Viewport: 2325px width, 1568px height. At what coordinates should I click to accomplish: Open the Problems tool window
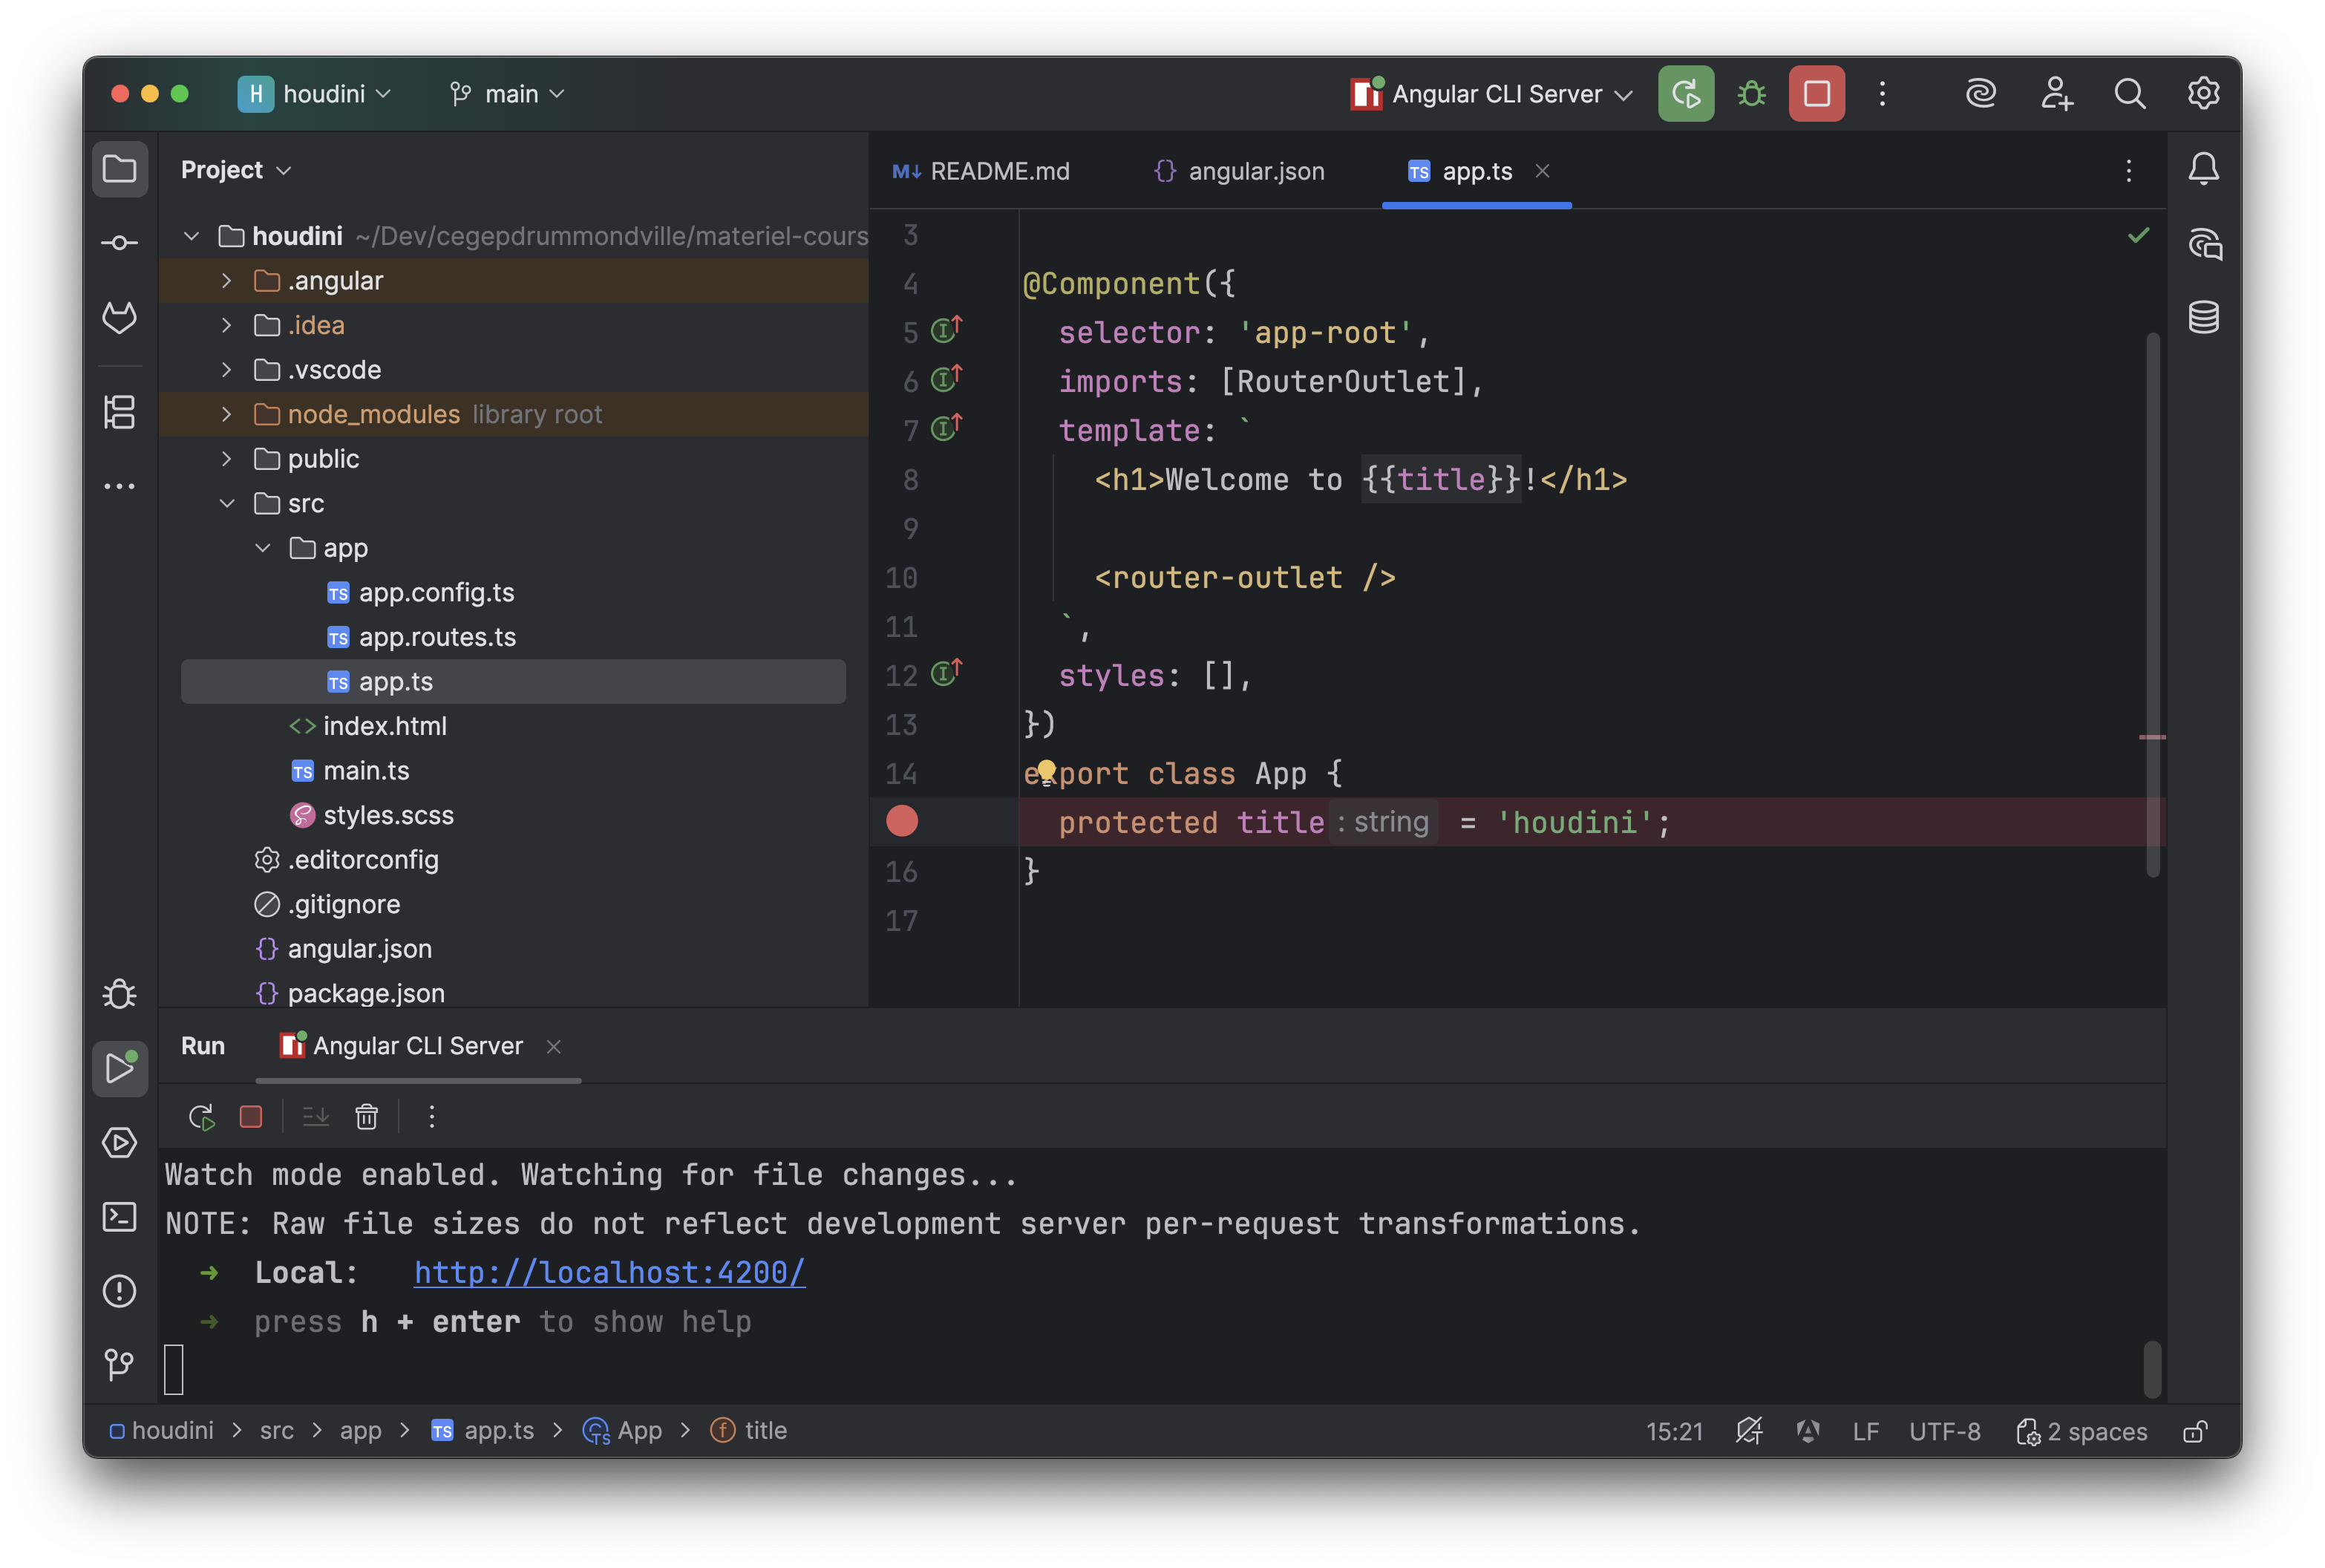click(x=120, y=1291)
